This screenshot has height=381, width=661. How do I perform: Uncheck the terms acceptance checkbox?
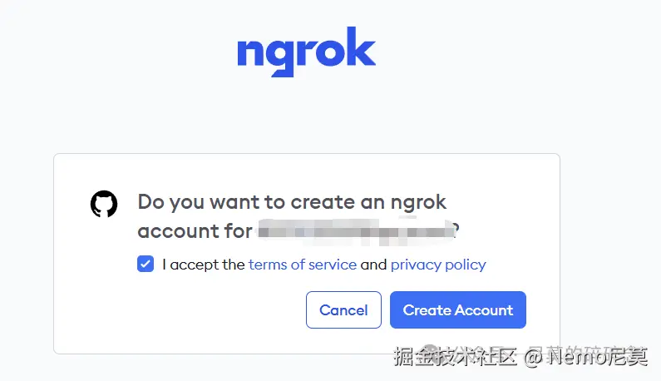coord(146,265)
